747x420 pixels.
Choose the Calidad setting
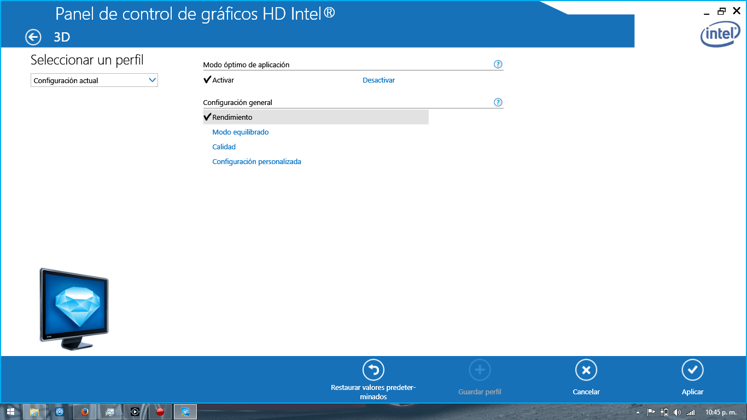pyautogui.click(x=224, y=147)
